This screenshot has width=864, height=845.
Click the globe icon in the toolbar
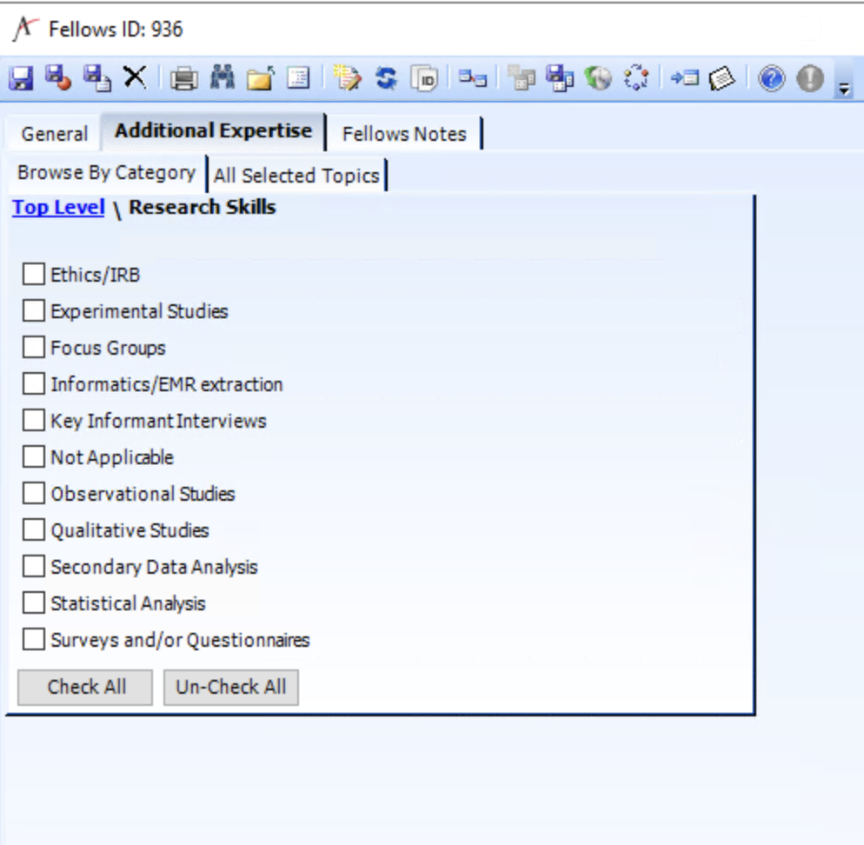(598, 78)
